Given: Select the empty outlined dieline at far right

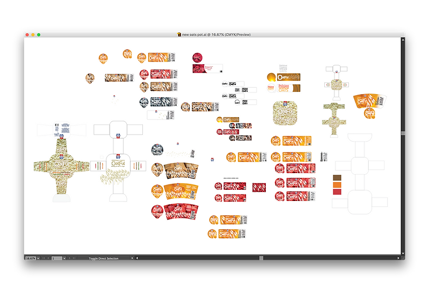Looking at the screenshot, I should pyautogui.click(x=360, y=174).
